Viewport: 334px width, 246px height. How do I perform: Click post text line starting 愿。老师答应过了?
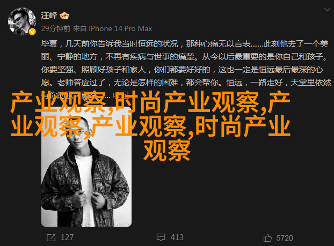(x=186, y=83)
